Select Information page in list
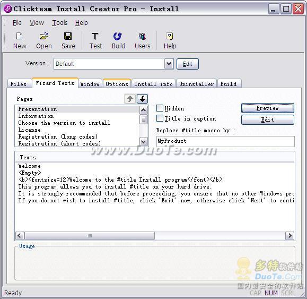This screenshot has width=307, height=299. pos(78,116)
